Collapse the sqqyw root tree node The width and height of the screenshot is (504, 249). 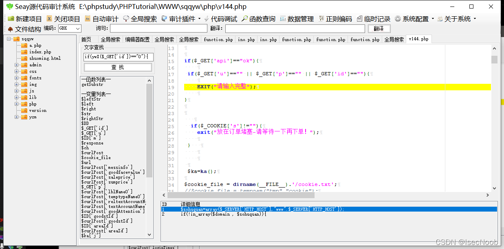[x=9, y=39]
